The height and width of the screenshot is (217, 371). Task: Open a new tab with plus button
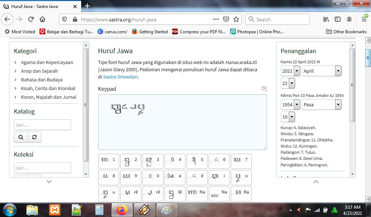point(87,6)
